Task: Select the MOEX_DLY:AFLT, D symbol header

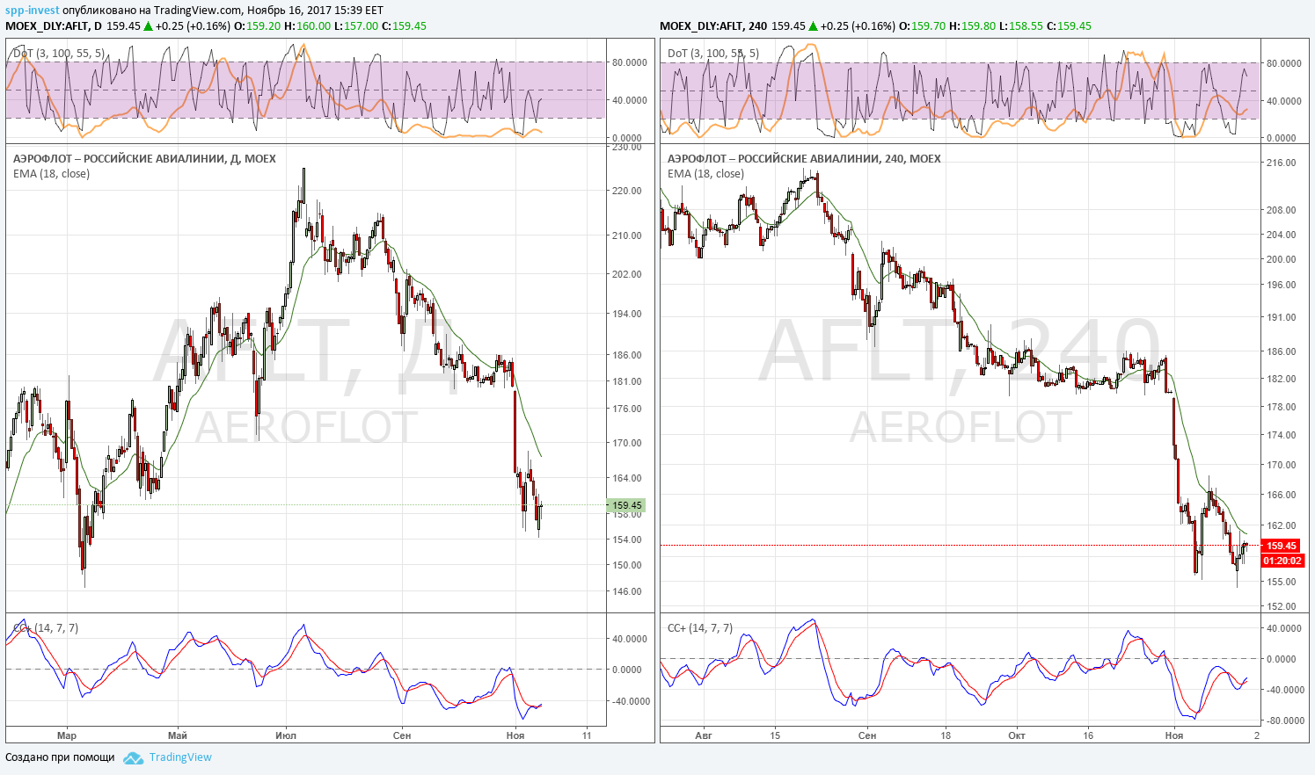Action: [x=54, y=25]
